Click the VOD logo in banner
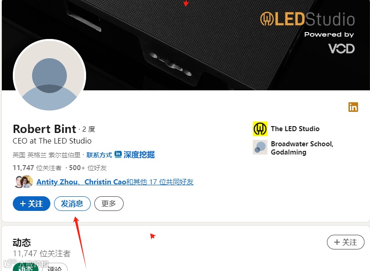The height and width of the screenshot is (271, 370). pos(342,49)
